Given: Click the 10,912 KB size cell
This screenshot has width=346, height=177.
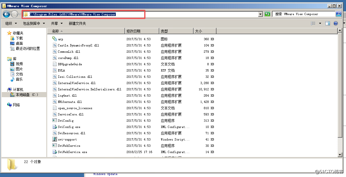Looking at the screenshot, I should pyautogui.click(x=206, y=89).
